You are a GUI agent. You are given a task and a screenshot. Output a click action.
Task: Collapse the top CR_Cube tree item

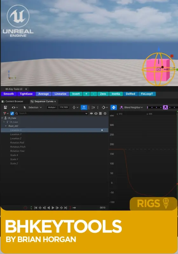coord(2,118)
